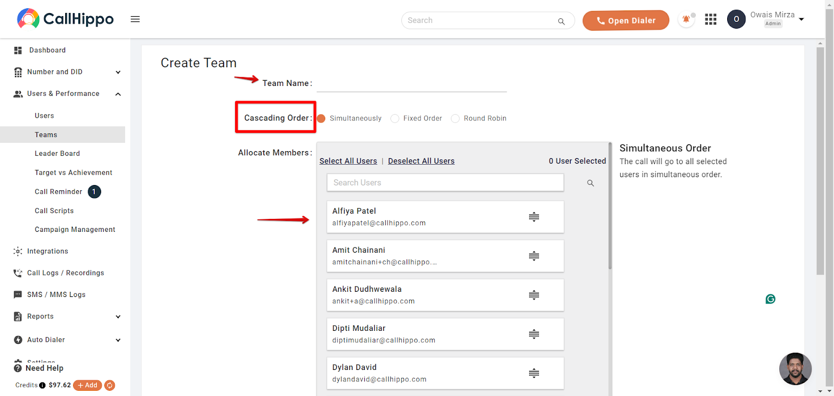Click the members list scrollbar

(x=610, y=206)
